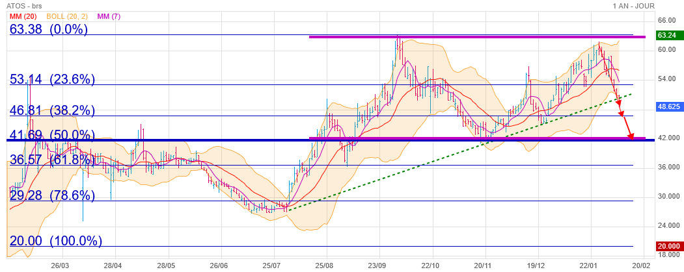Click the 25/07 date on time axis
Image resolution: width=684 pixels, height=272 pixels.
pyautogui.click(x=273, y=266)
